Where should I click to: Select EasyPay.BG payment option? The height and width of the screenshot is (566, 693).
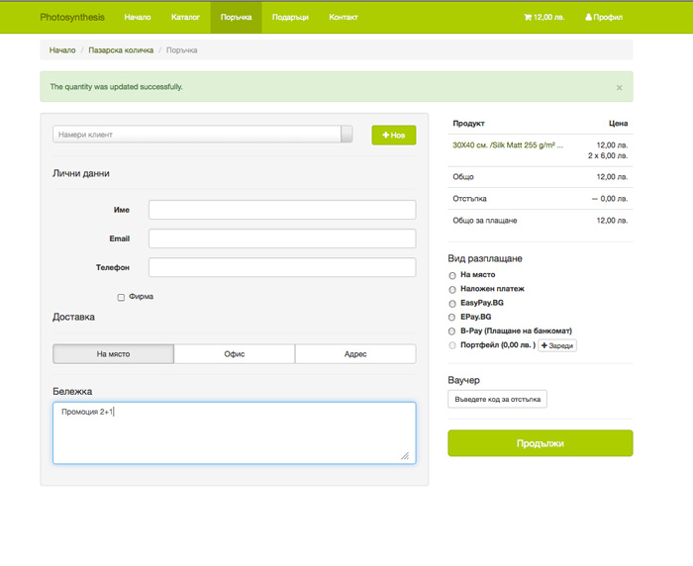coord(452,303)
